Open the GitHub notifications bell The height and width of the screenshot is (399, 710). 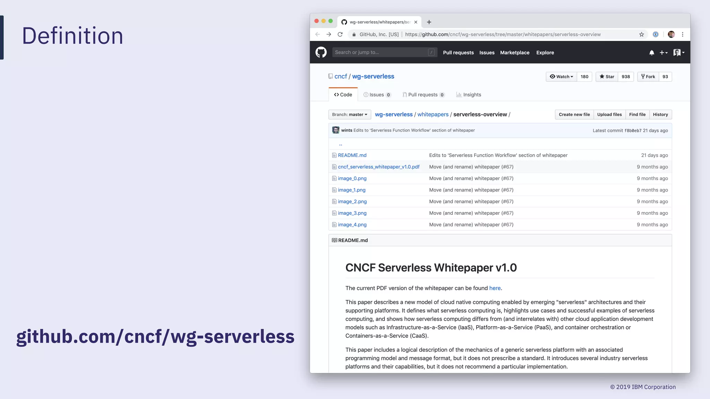click(652, 53)
